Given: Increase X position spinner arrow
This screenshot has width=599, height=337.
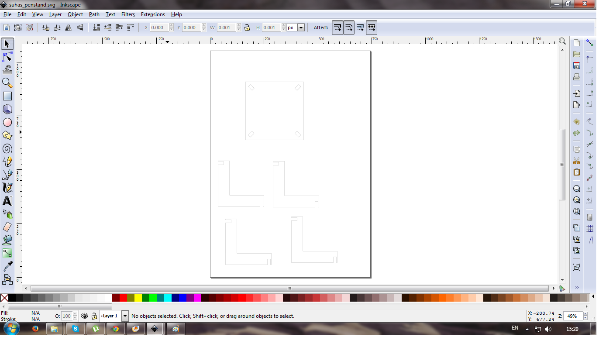Looking at the screenshot, I should 171,25.
